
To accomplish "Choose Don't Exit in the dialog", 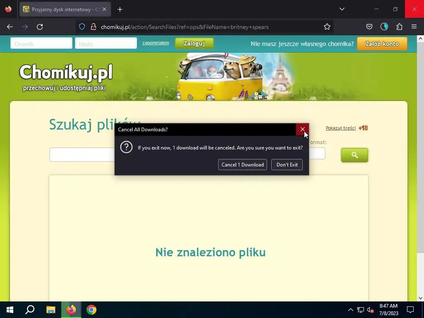I will tap(287, 165).
